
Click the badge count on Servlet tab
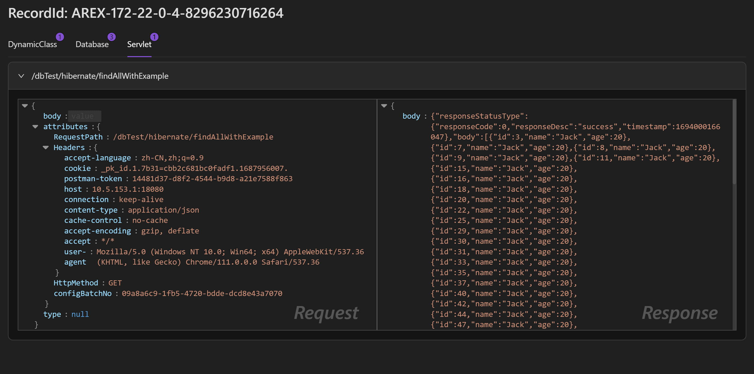coord(154,37)
